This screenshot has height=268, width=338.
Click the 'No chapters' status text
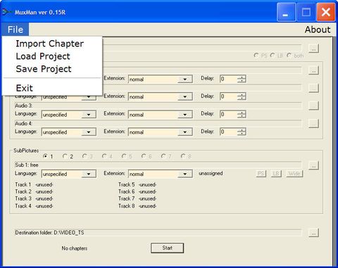pyautogui.click(x=75, y=248)
